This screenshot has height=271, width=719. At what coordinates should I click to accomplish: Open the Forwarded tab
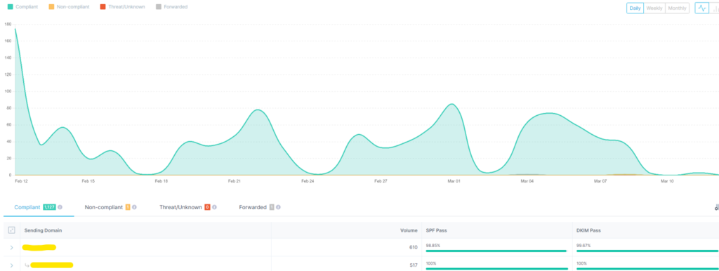coord(260,207)
